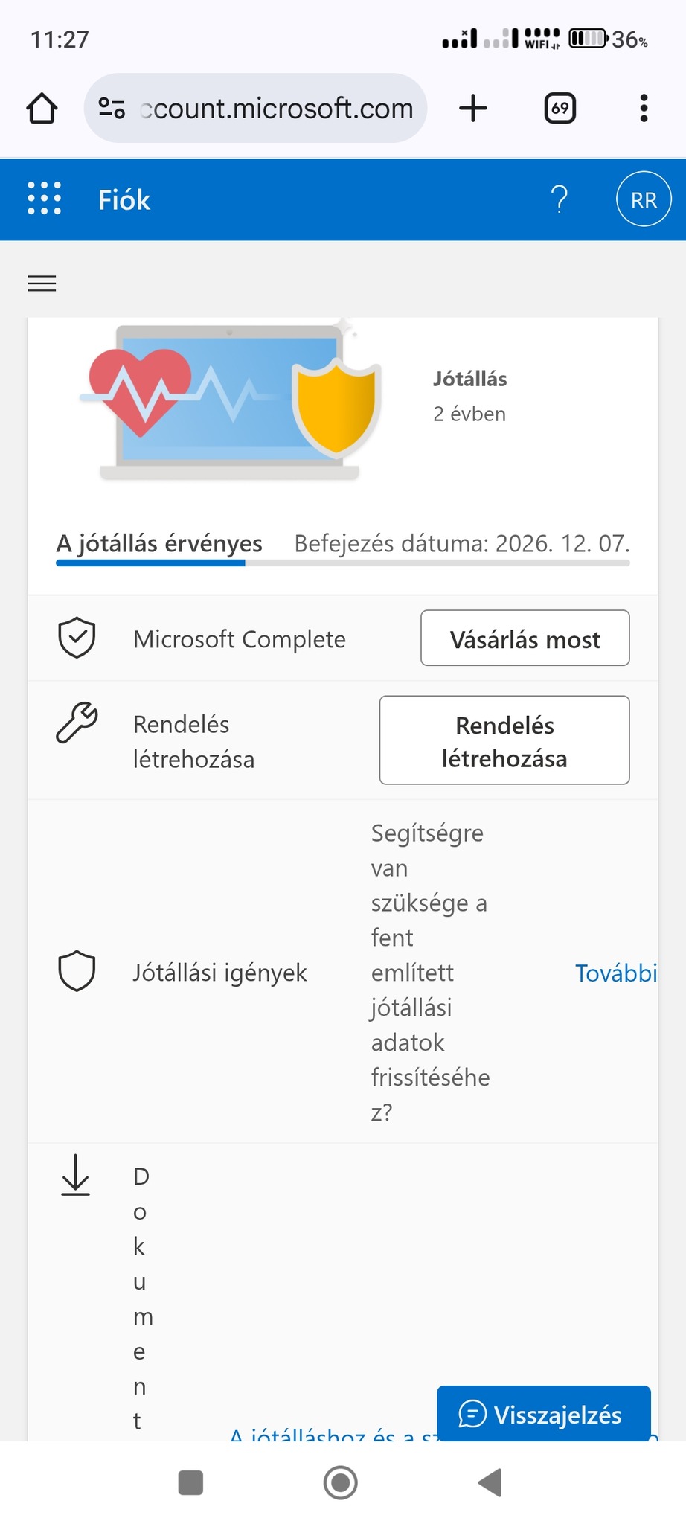Viewport: 686px width, 1524px height.
Task: Expand the hamburger navigation menu
Action: (x=42, y=284)
